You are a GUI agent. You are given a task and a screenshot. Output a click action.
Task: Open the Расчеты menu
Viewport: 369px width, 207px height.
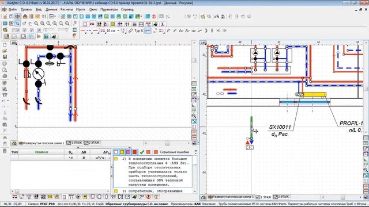click(x=67, y=9)
